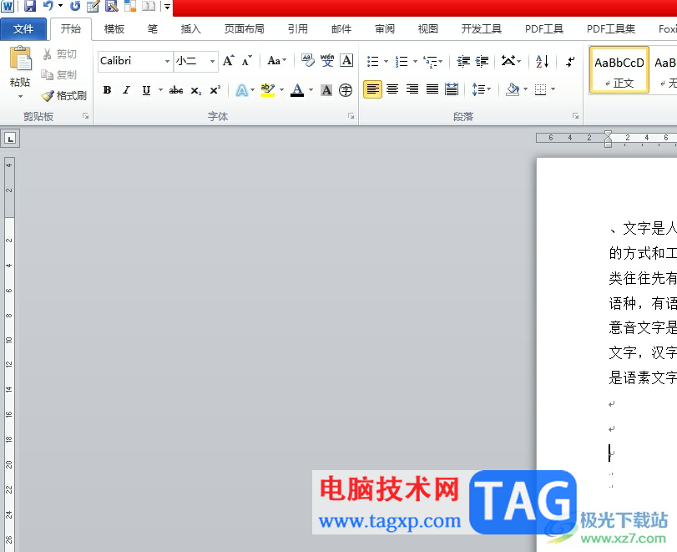Click the Numbering list icon
This screenshot has width=677, height=552.
pyautogui.click(x=402, y=61)
